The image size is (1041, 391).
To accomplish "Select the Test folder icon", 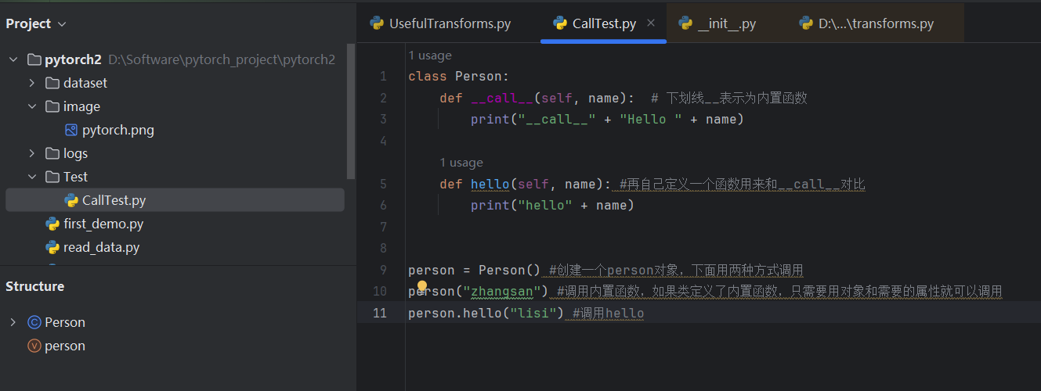I will (52, 177).
